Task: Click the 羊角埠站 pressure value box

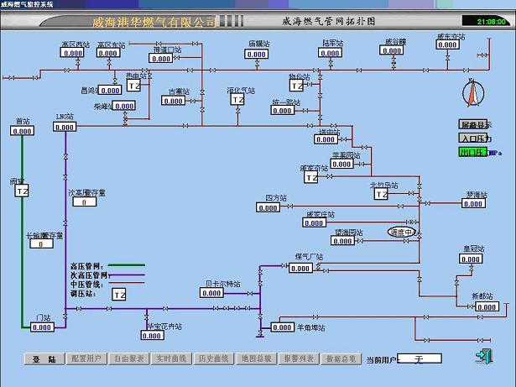Action: coord(283,327)
